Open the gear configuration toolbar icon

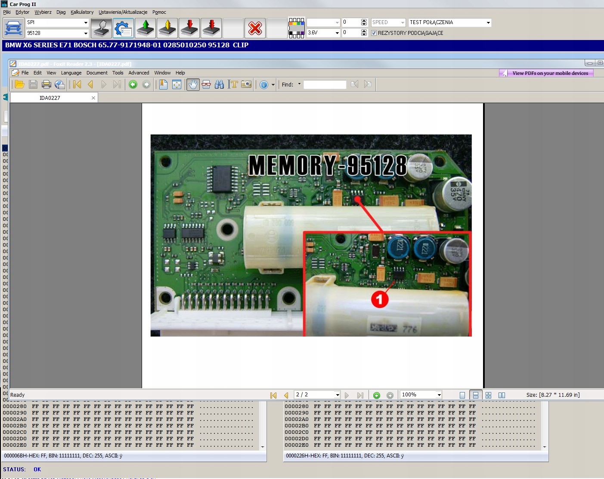pos(124,28)
